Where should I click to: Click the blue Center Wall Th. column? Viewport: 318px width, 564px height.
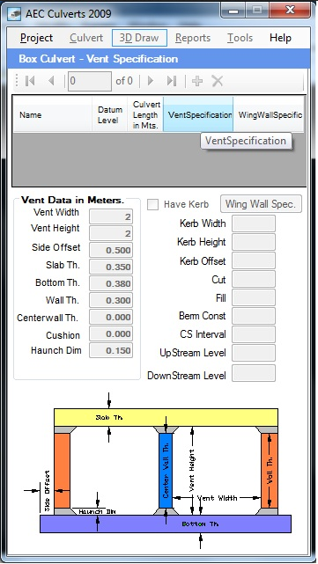(x=166, y=471)
